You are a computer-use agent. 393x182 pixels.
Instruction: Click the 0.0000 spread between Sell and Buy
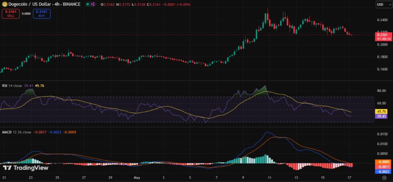point(26,14)
